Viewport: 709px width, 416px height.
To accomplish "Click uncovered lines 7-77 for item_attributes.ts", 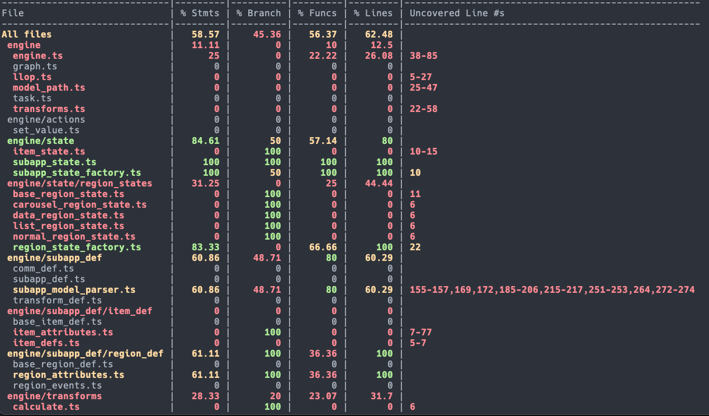I will click(420, 333).
